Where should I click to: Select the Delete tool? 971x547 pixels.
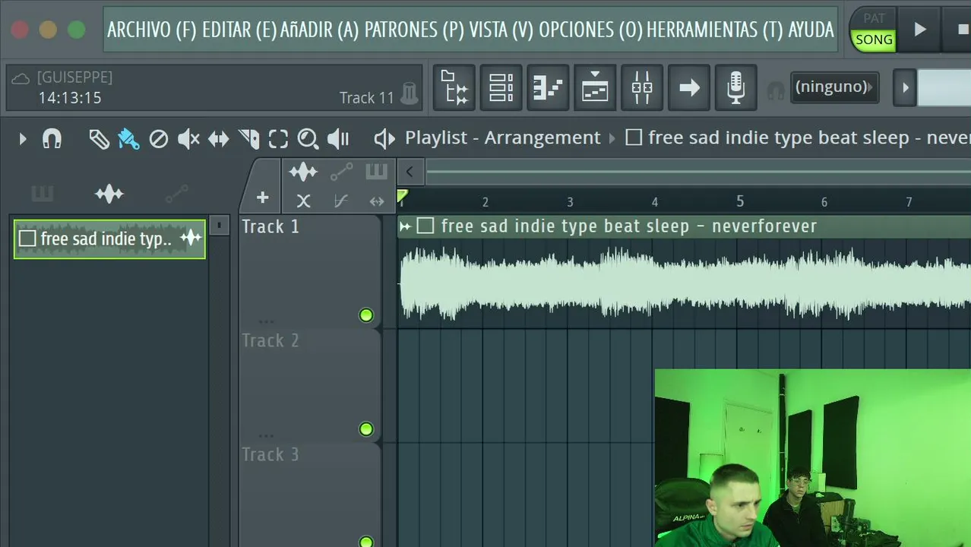(158, 139)
